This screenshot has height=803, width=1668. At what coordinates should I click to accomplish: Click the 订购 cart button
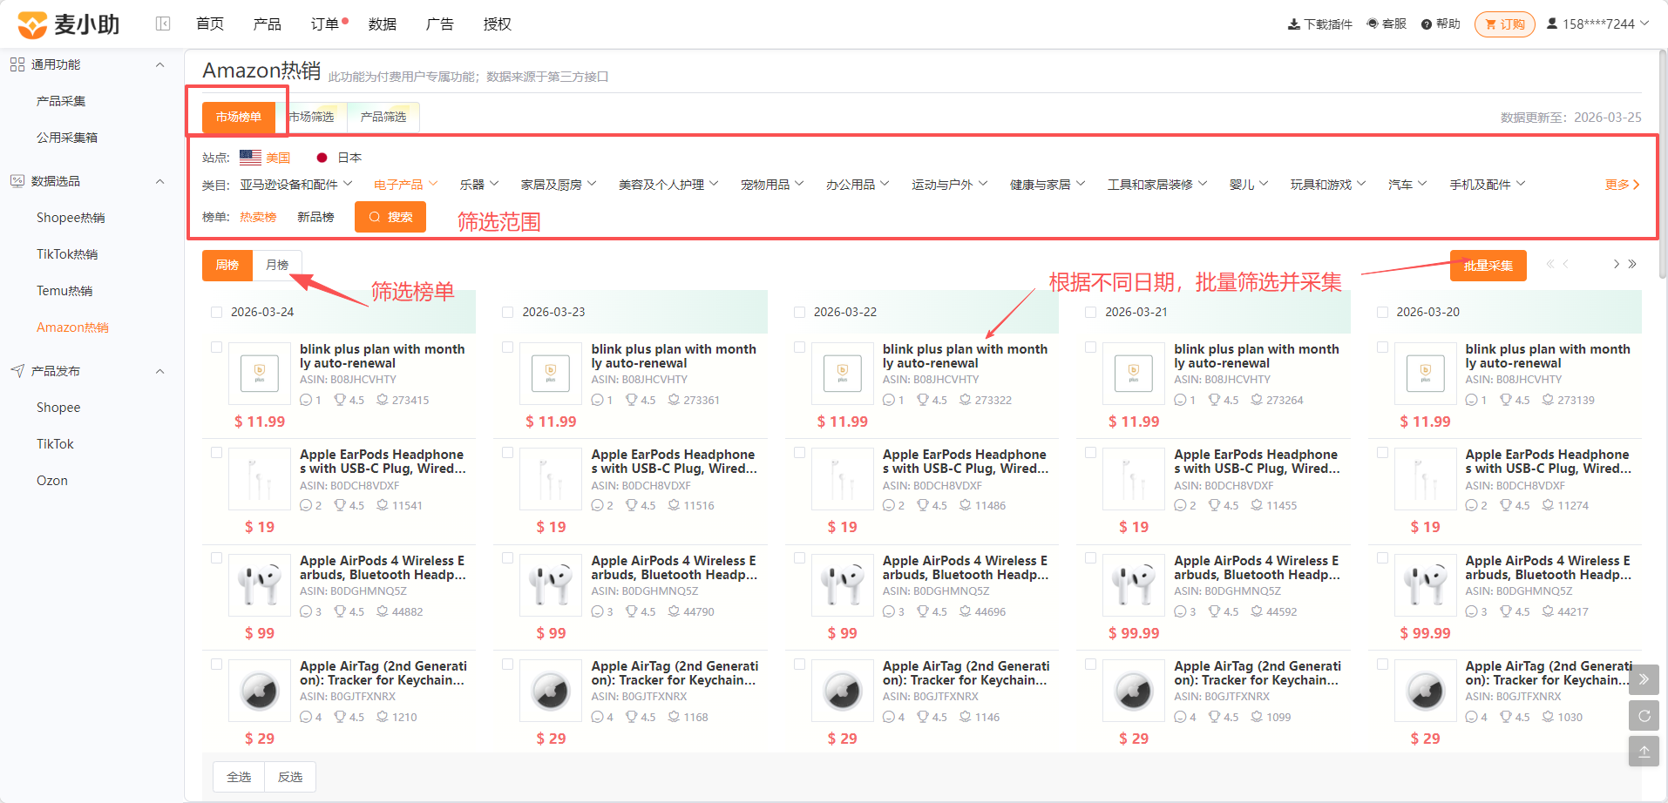1505,24
